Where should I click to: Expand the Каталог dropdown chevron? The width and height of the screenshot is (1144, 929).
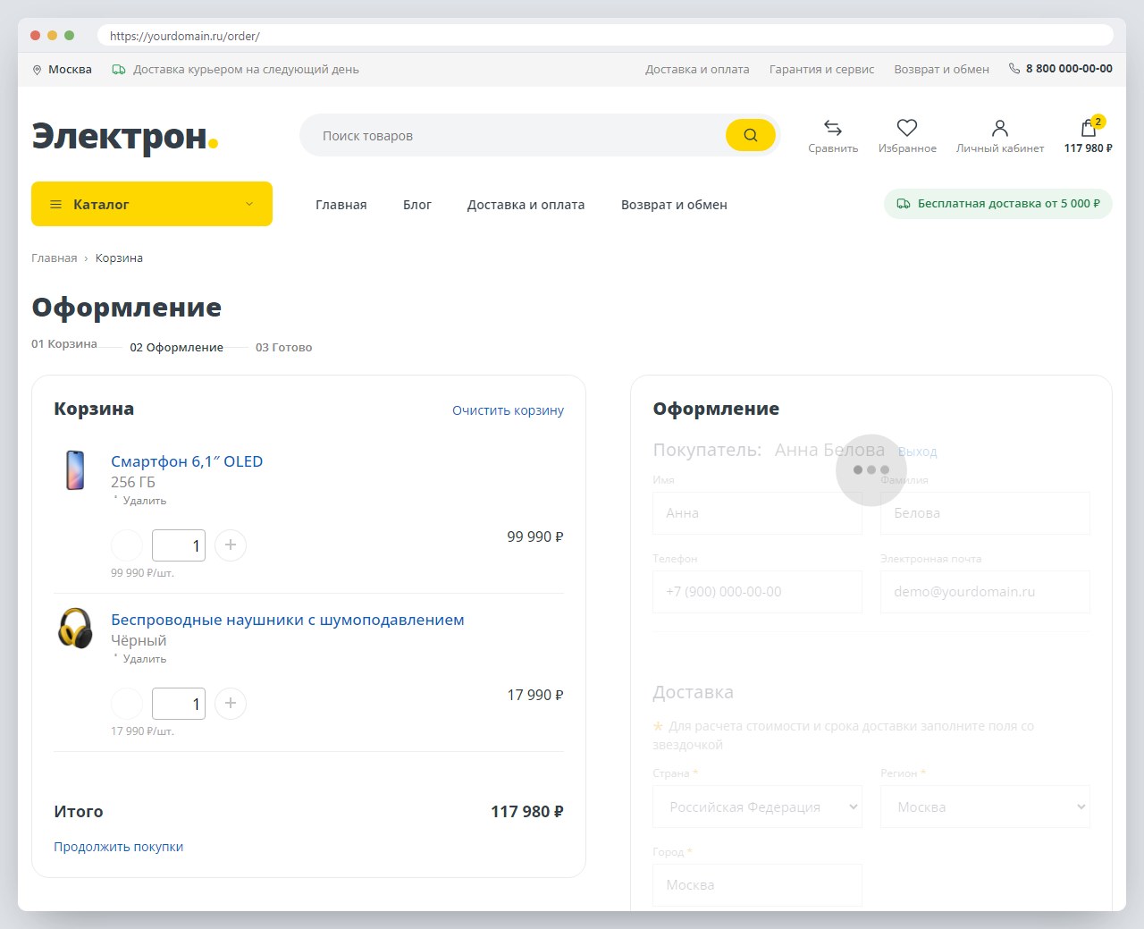249,204
